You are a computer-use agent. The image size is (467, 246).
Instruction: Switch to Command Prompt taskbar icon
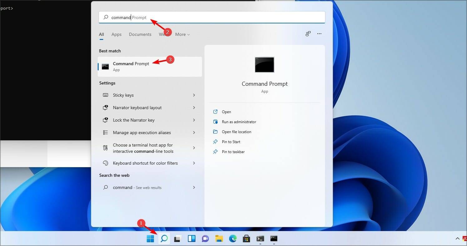coord(274,239)
